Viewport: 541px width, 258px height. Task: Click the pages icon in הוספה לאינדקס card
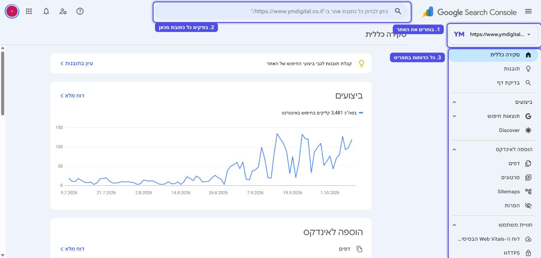(x=359, y=249)
